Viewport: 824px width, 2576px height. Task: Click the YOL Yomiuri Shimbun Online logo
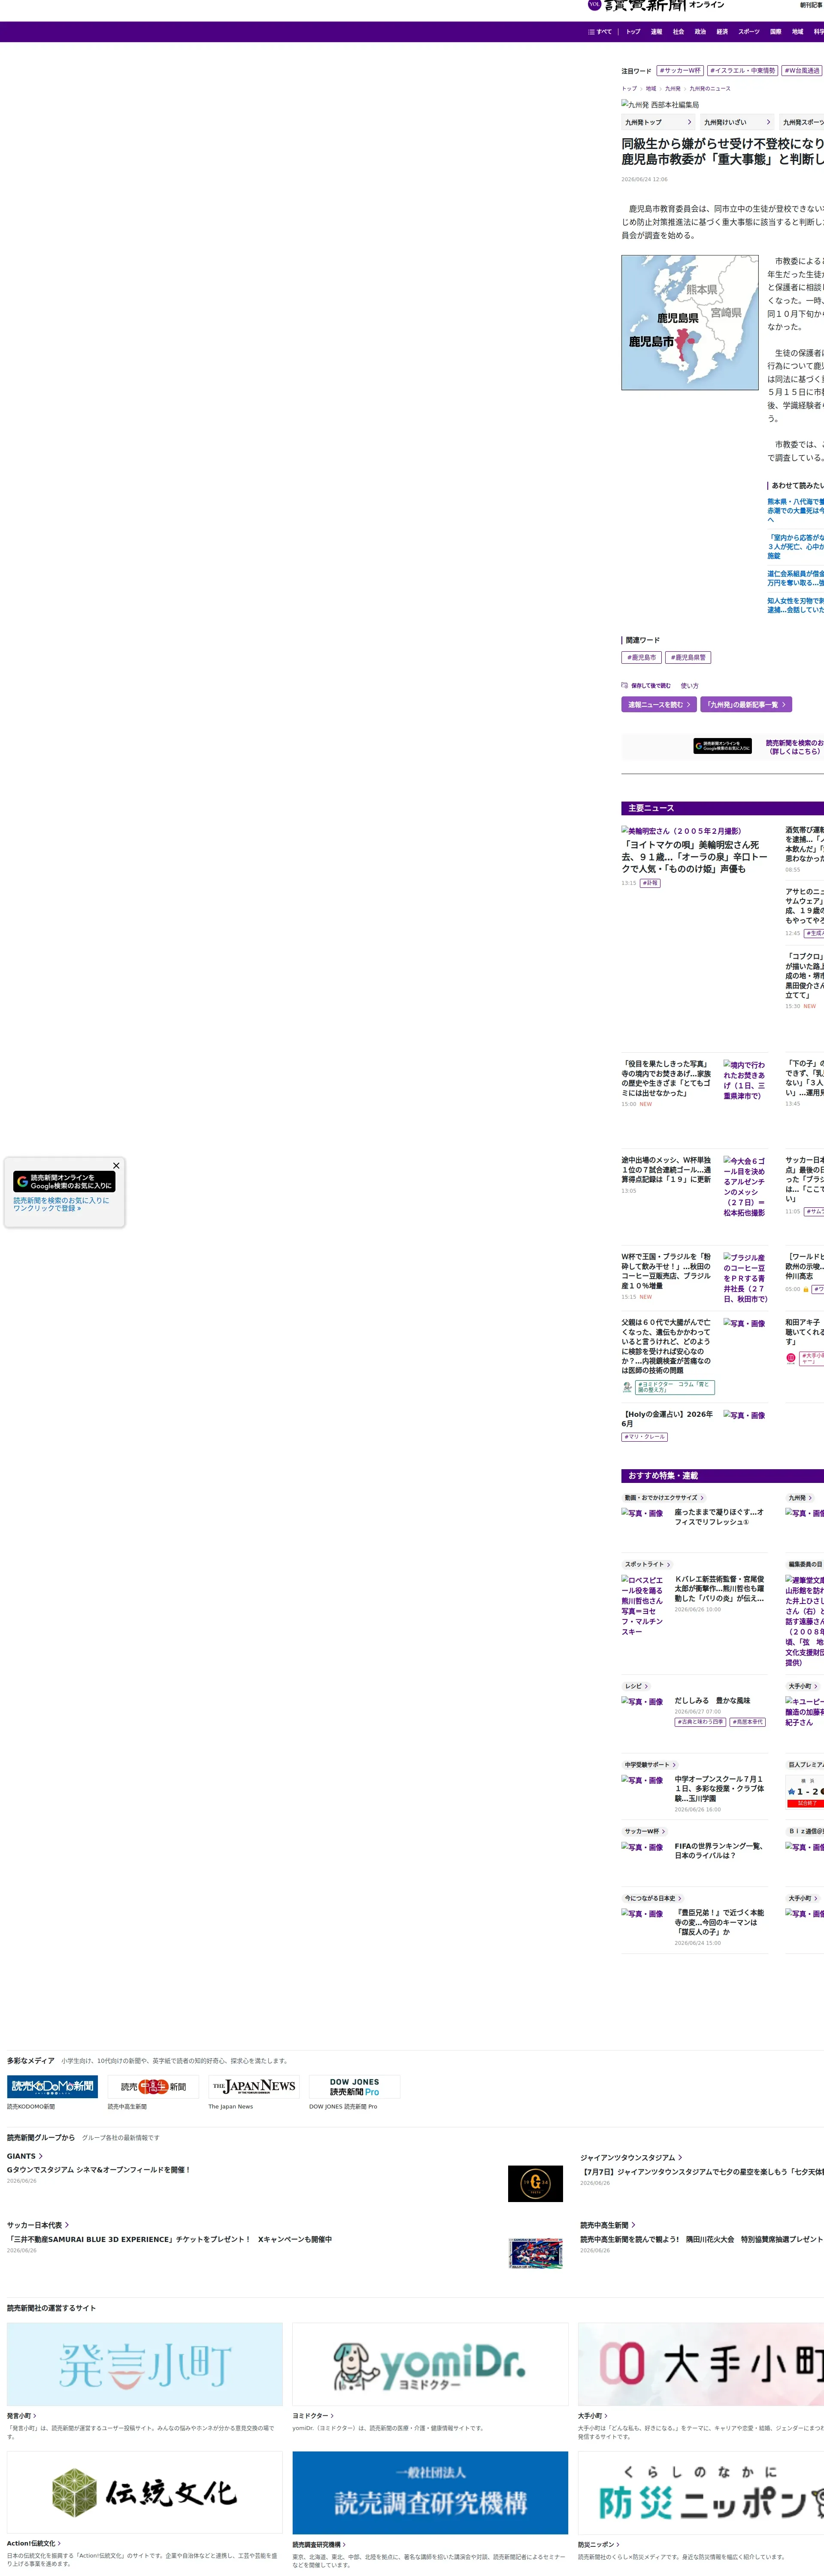656,5
